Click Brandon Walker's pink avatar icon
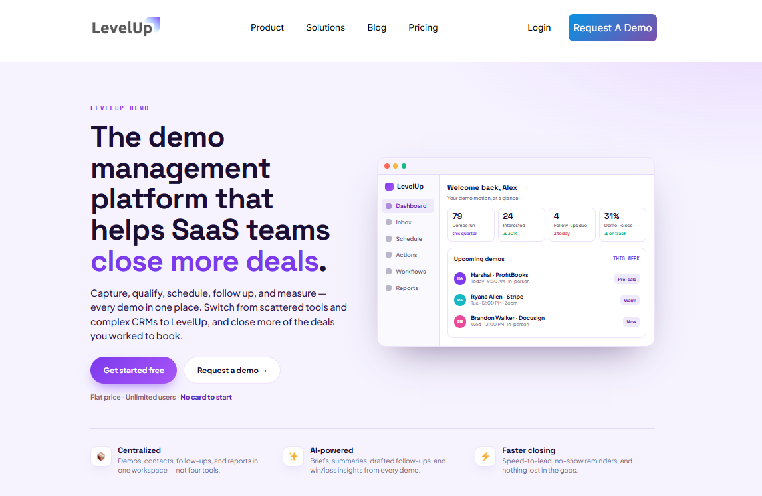 pyautogui.click(x=459, y=322)
